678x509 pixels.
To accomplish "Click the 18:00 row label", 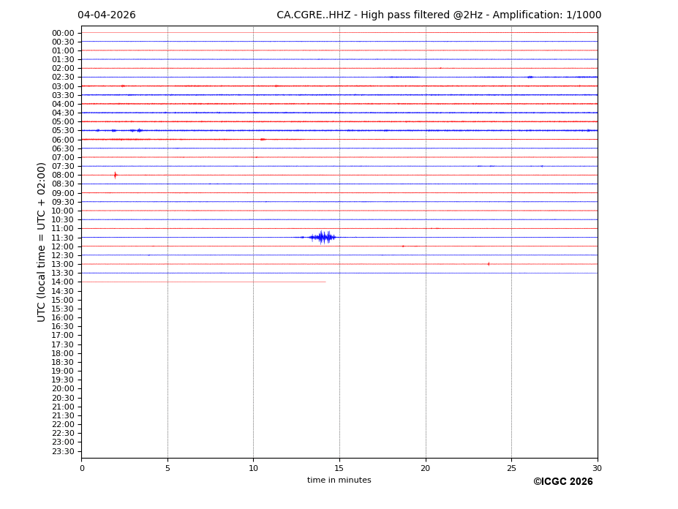I will click(63, 353).
